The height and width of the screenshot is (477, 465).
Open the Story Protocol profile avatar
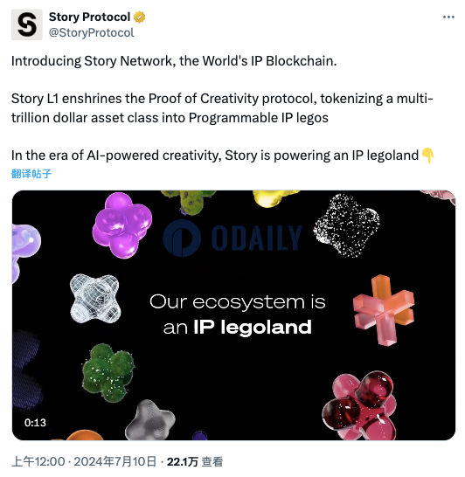(27, 24)
